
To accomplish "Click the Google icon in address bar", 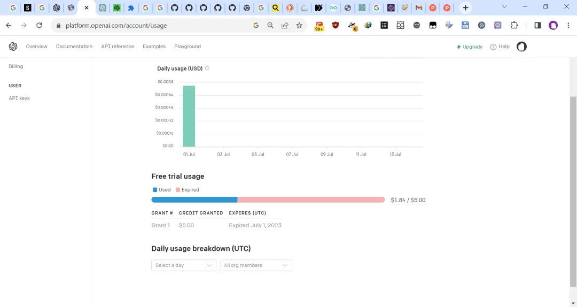I will [256, 26].
